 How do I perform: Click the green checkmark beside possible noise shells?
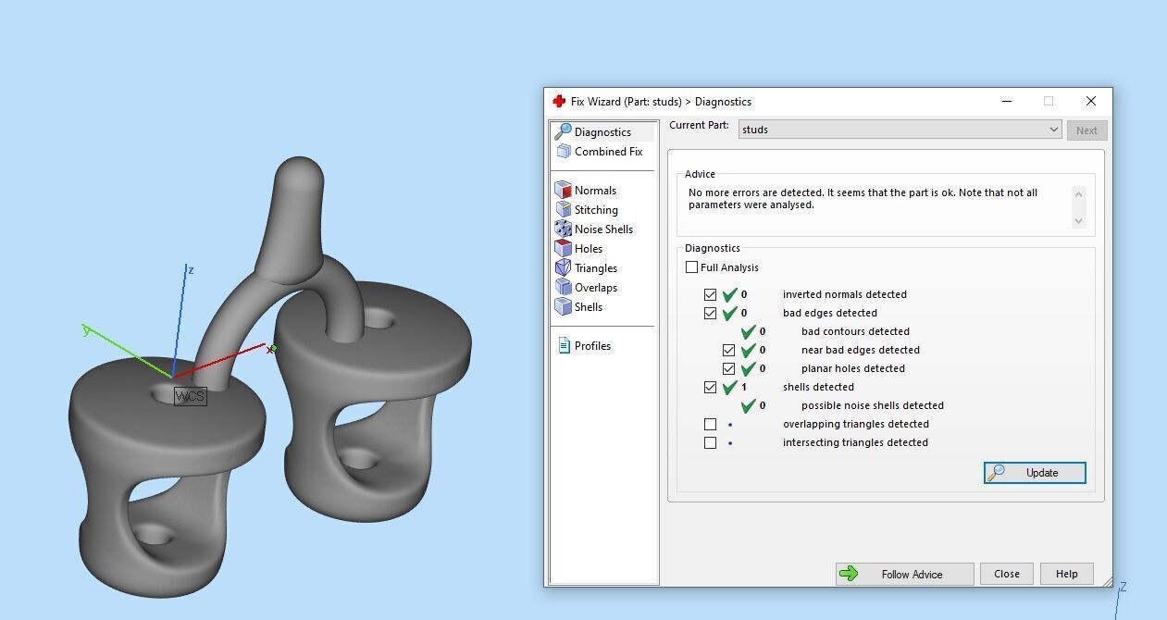tap(749, 404)
